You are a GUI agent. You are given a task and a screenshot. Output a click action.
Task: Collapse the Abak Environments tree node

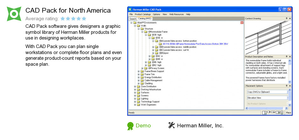tap(131, 23)
